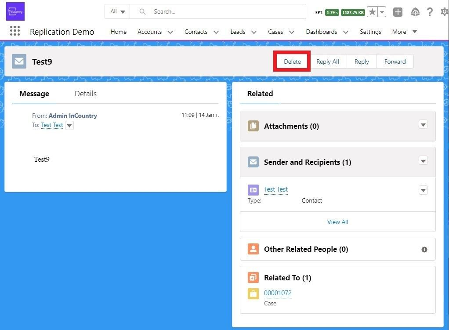Screen dimensions: 449x330
Task: Open the App Launcher dots grid
Action: point(15,31)
